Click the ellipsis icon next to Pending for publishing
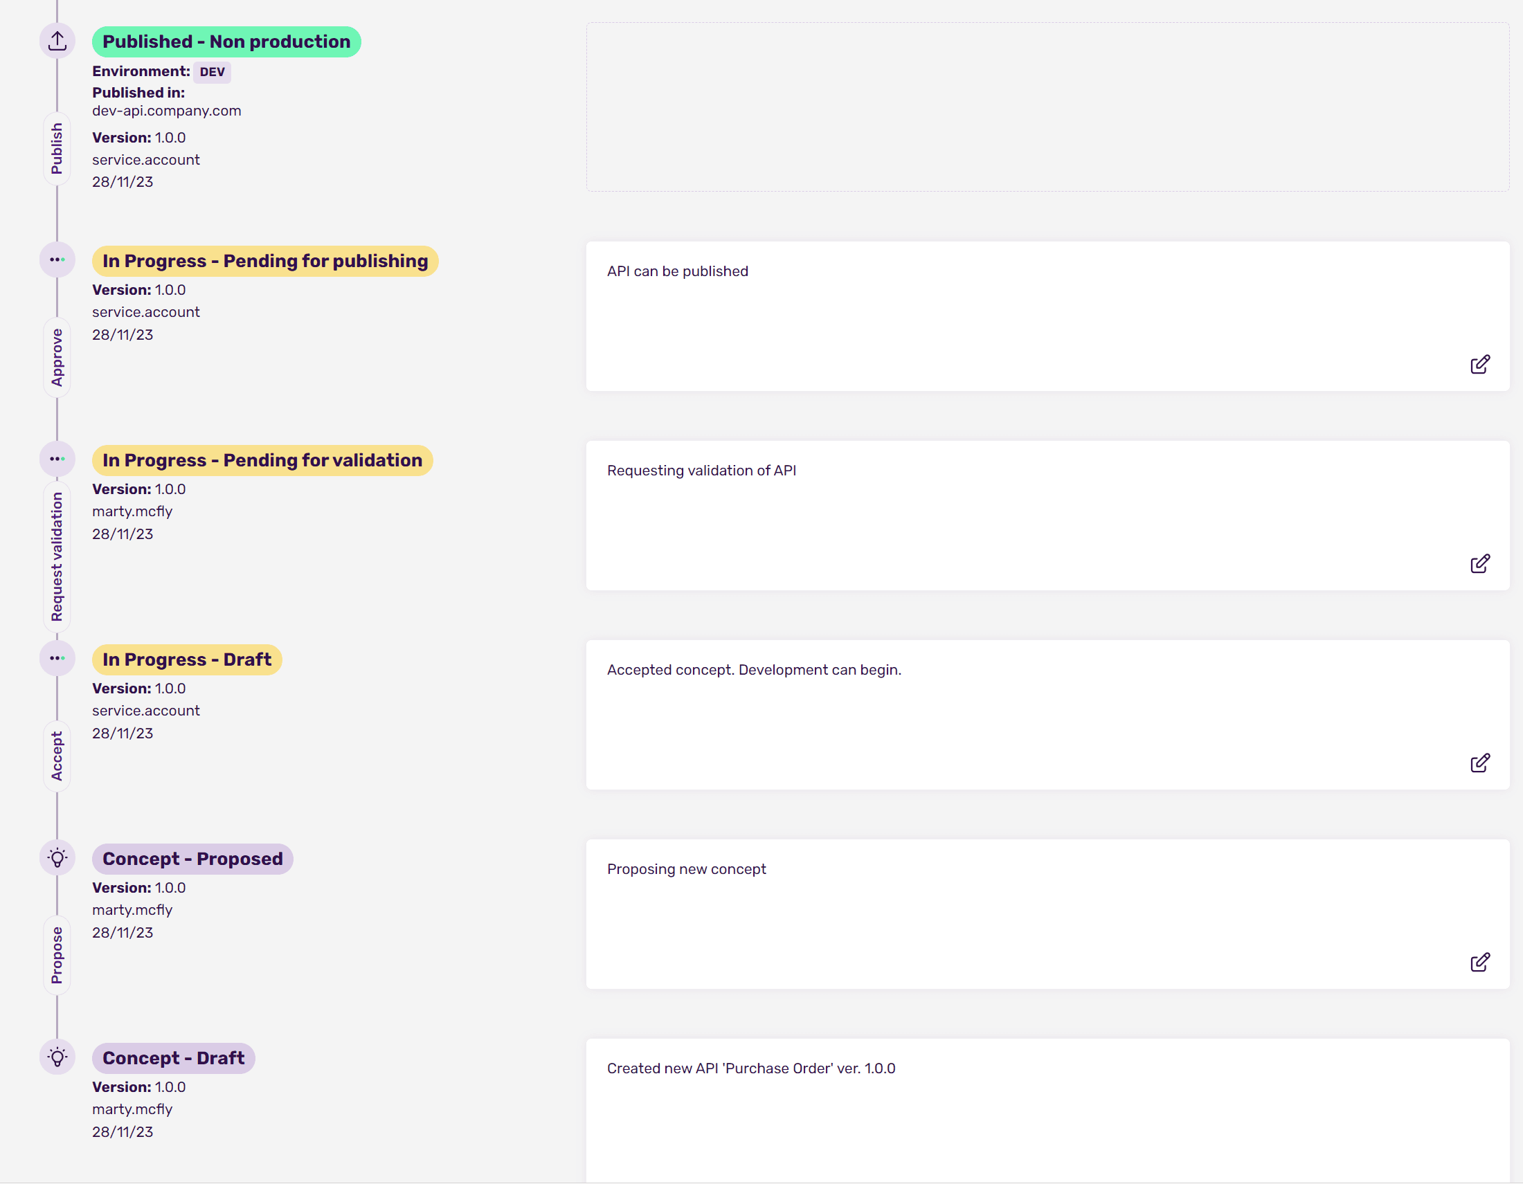Image resolution: width=1523 pixels, height=1184 pixels. click(x=57, y=260)
